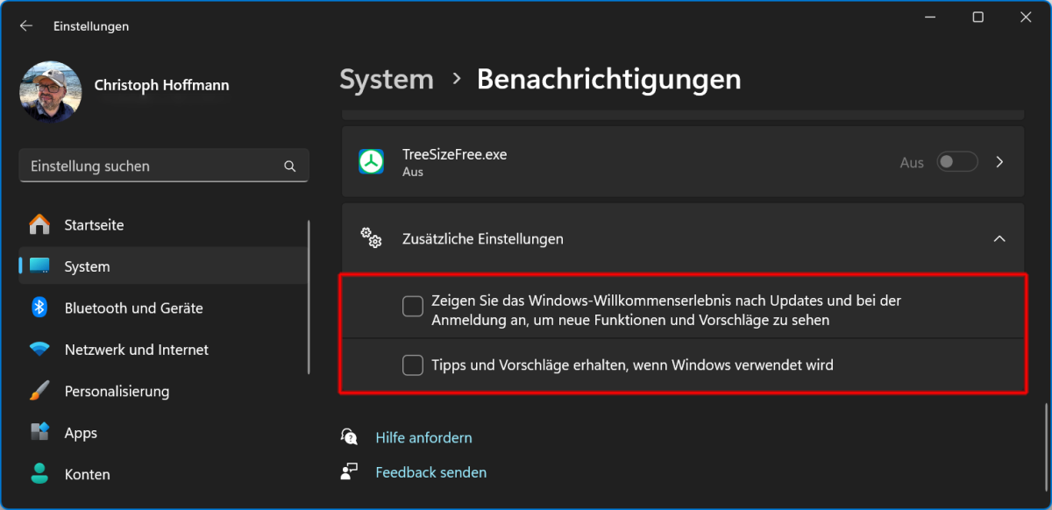Click the Konten person icon
This screenshot has width=1052, height=510.
pos(39,474)
